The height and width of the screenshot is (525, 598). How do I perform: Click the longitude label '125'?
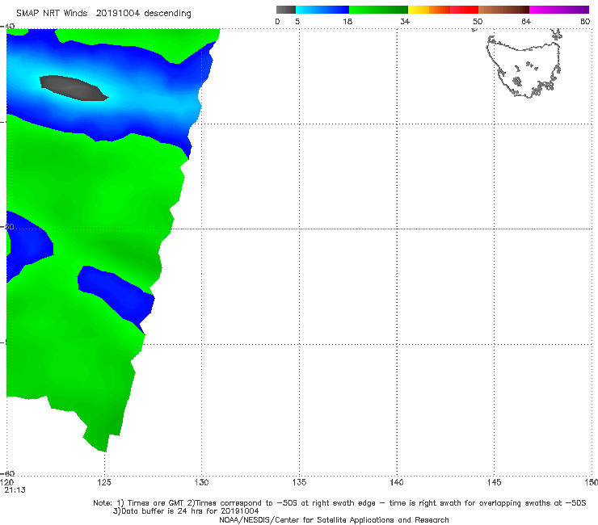click(x=104, y=483)
